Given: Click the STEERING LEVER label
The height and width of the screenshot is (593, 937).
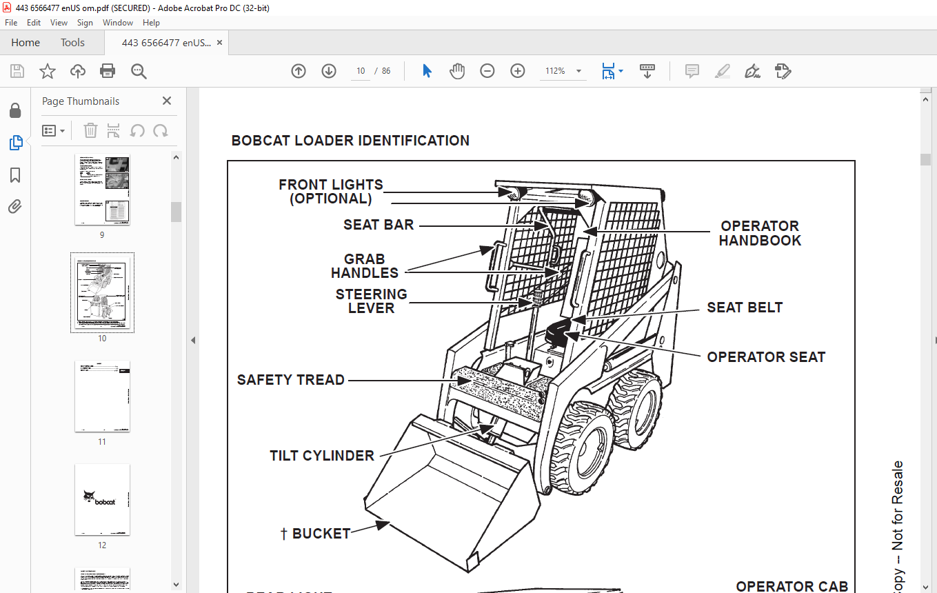Looking at the screenshot, I should [x=371, y=301].
